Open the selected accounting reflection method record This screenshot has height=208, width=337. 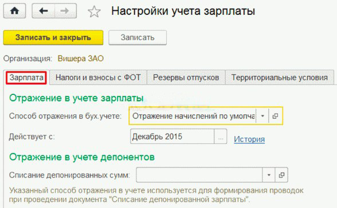pos(275,116)
